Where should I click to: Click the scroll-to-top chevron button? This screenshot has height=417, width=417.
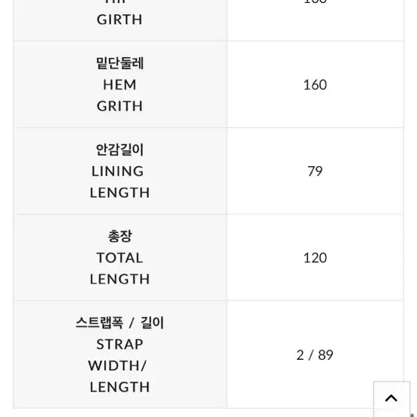[391, 399]
